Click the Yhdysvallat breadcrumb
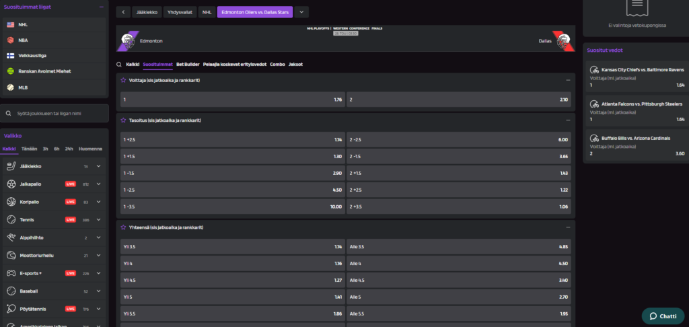 [180, 12]
